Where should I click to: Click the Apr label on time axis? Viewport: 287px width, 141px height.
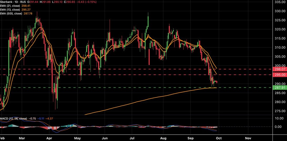[x=49, y=138]
